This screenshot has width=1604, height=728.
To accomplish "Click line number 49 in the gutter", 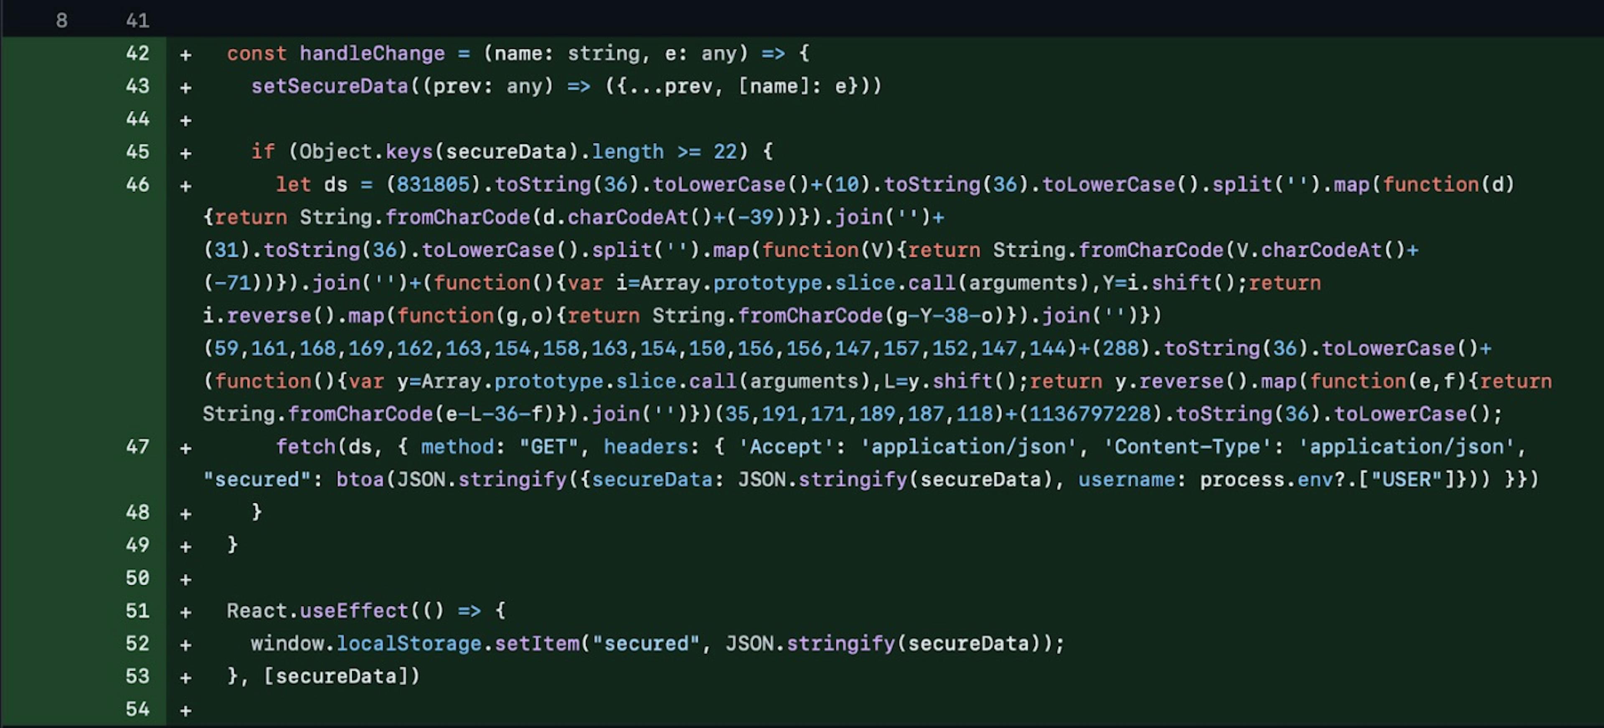I will click(x=137, y=545).
